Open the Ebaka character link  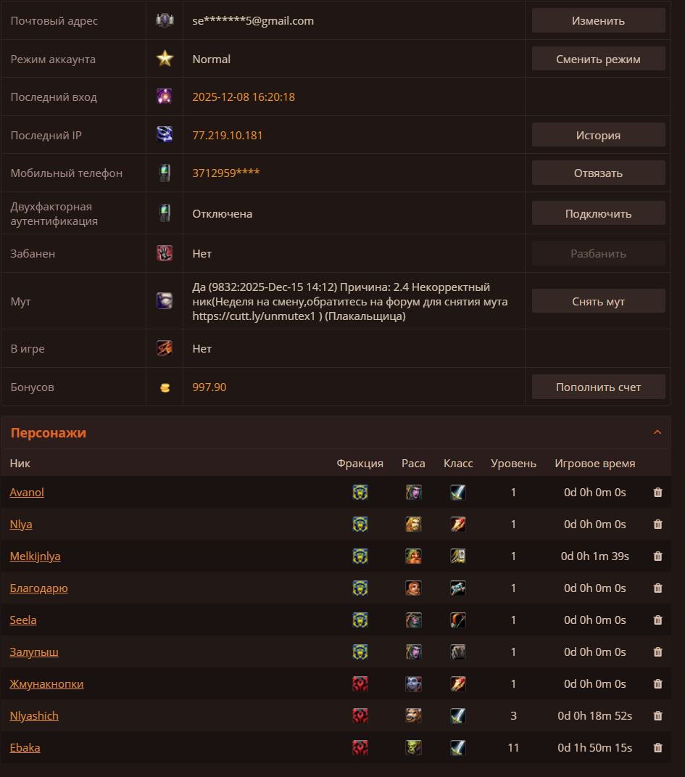25,748
